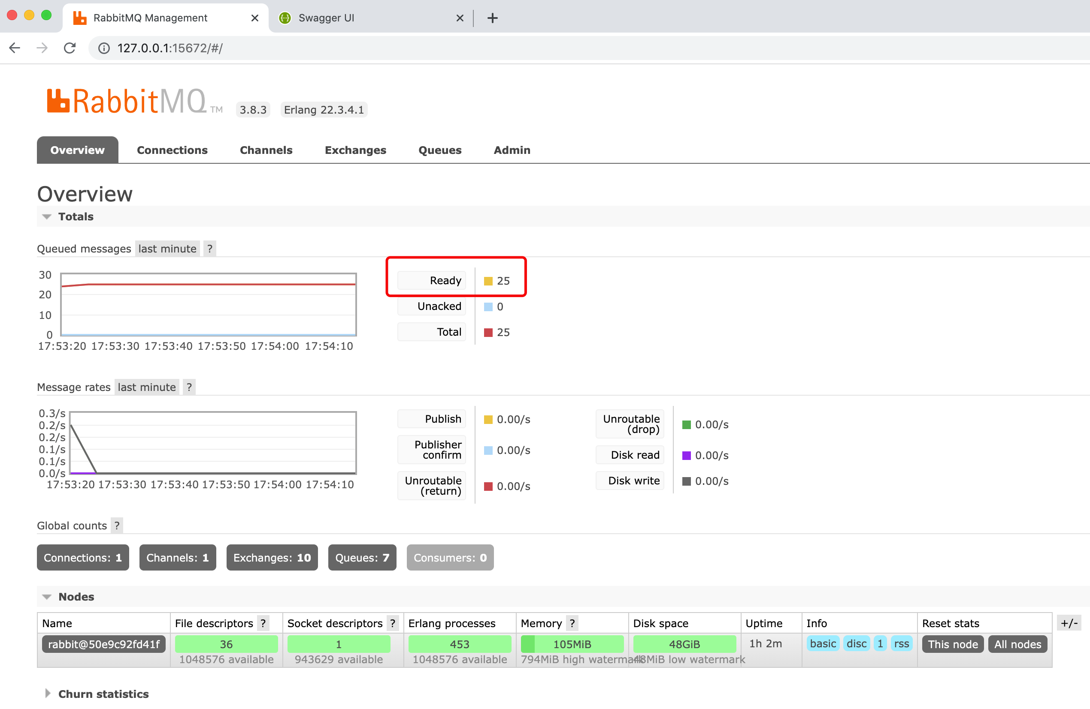The height and width of the screenshot is (709, 1090).
Task: Click the Exchanges: 10 count button
Action: click(272, 558)
